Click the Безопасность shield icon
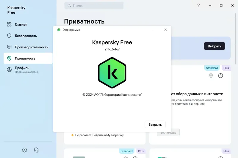This screenshot has width=238, height=158. pyautogui.click(x=9, y=36)
